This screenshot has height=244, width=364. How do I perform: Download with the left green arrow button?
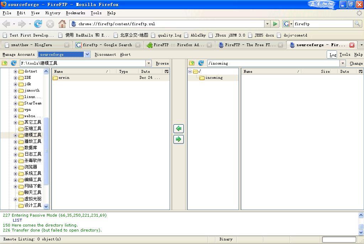178,129
